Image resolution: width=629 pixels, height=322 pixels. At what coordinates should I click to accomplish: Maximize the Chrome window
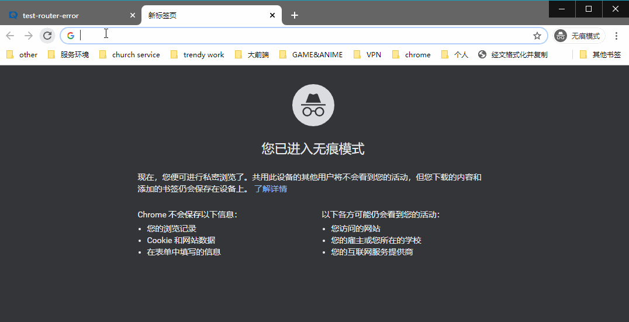pos(589,9)
